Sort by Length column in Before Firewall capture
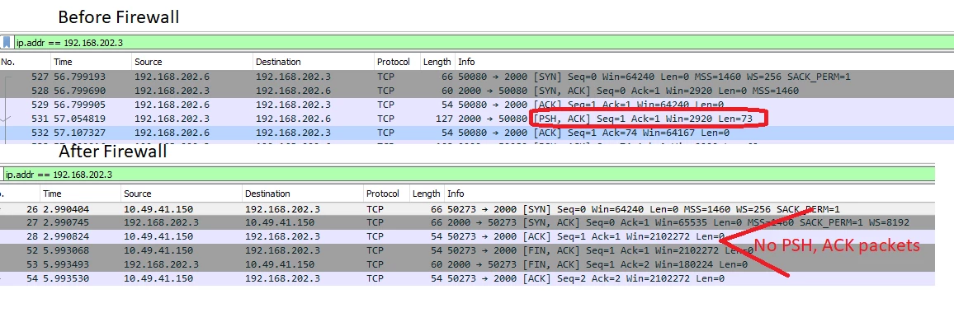 [437, 62]
